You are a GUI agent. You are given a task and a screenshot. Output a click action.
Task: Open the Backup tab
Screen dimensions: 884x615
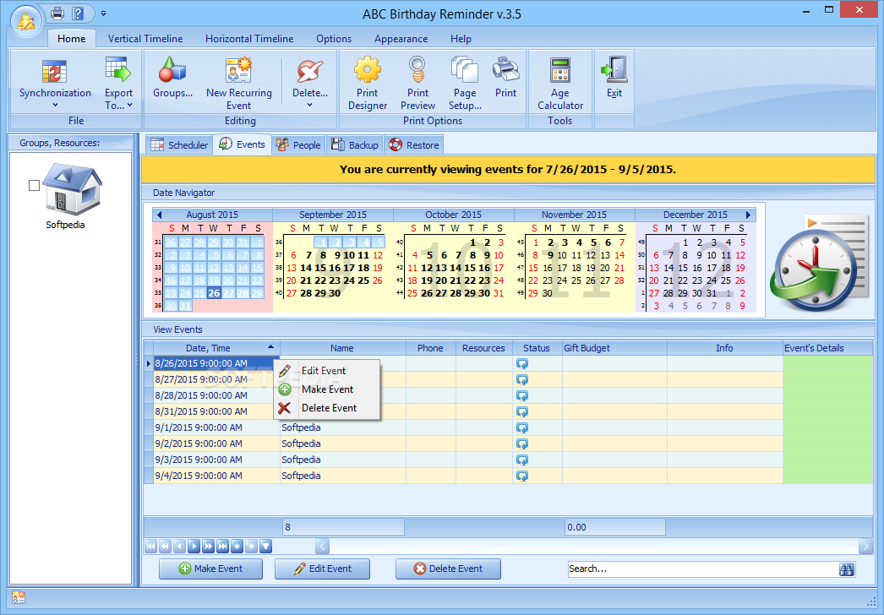pyautogui.click(x=355, y=144)
